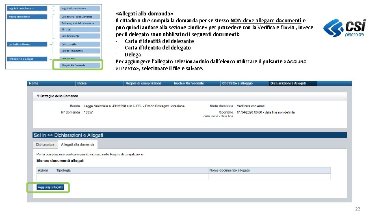
Task: Click the Dati contratto diagram box
Action: [80, 45]
